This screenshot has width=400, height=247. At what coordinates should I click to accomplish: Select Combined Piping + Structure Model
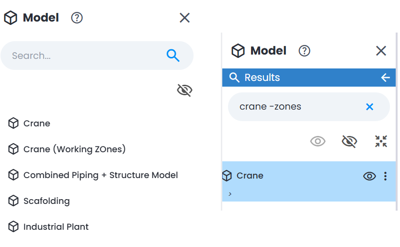pyautogui.click(x=101, y=175)
